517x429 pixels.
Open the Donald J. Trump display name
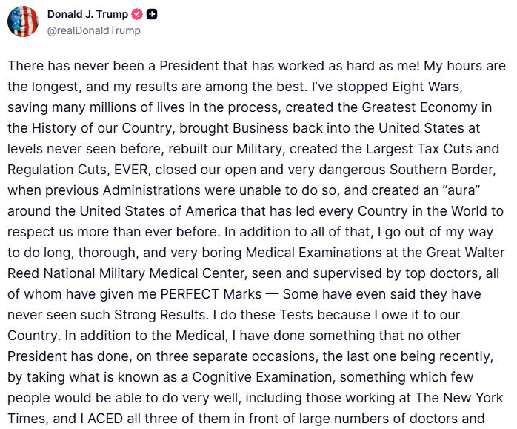[88, 15]
